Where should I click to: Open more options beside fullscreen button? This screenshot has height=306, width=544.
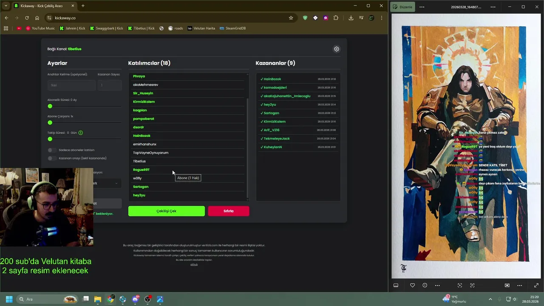click(x=519, y=285)
